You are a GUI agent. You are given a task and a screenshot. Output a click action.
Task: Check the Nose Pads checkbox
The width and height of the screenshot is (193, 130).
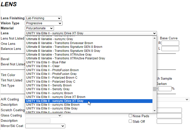tap(131, 116)
